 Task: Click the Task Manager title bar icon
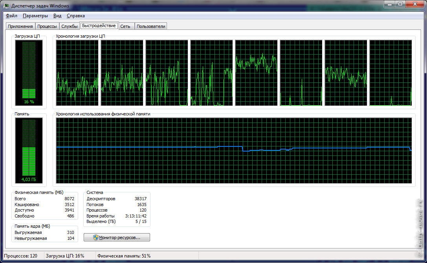pos(7,6)
